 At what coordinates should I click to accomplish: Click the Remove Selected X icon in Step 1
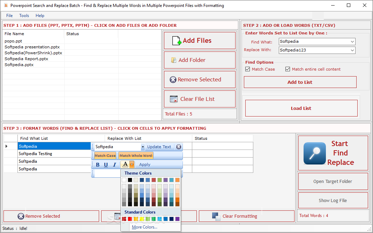click(x=173, y=80)
